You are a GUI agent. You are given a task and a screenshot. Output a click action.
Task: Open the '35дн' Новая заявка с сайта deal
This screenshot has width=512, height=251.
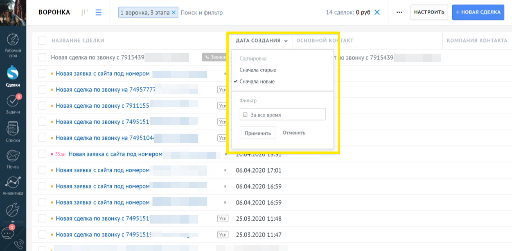[115, 154]
